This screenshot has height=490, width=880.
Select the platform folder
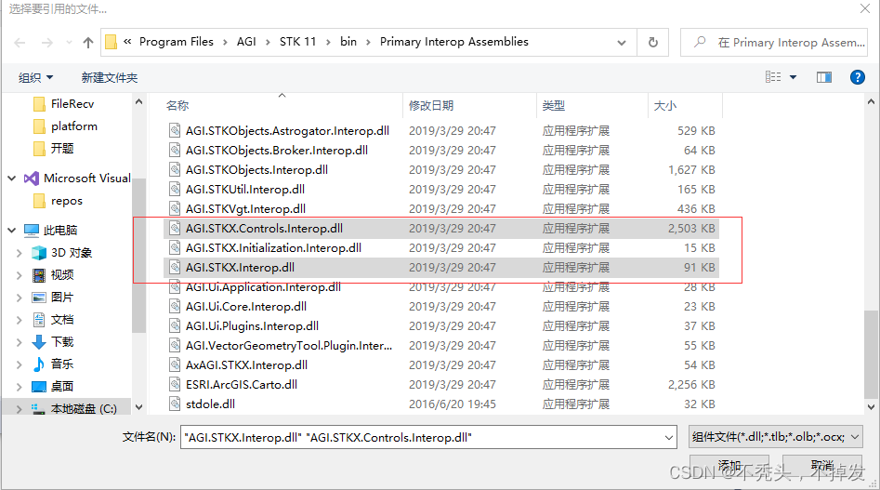[73, 126]
